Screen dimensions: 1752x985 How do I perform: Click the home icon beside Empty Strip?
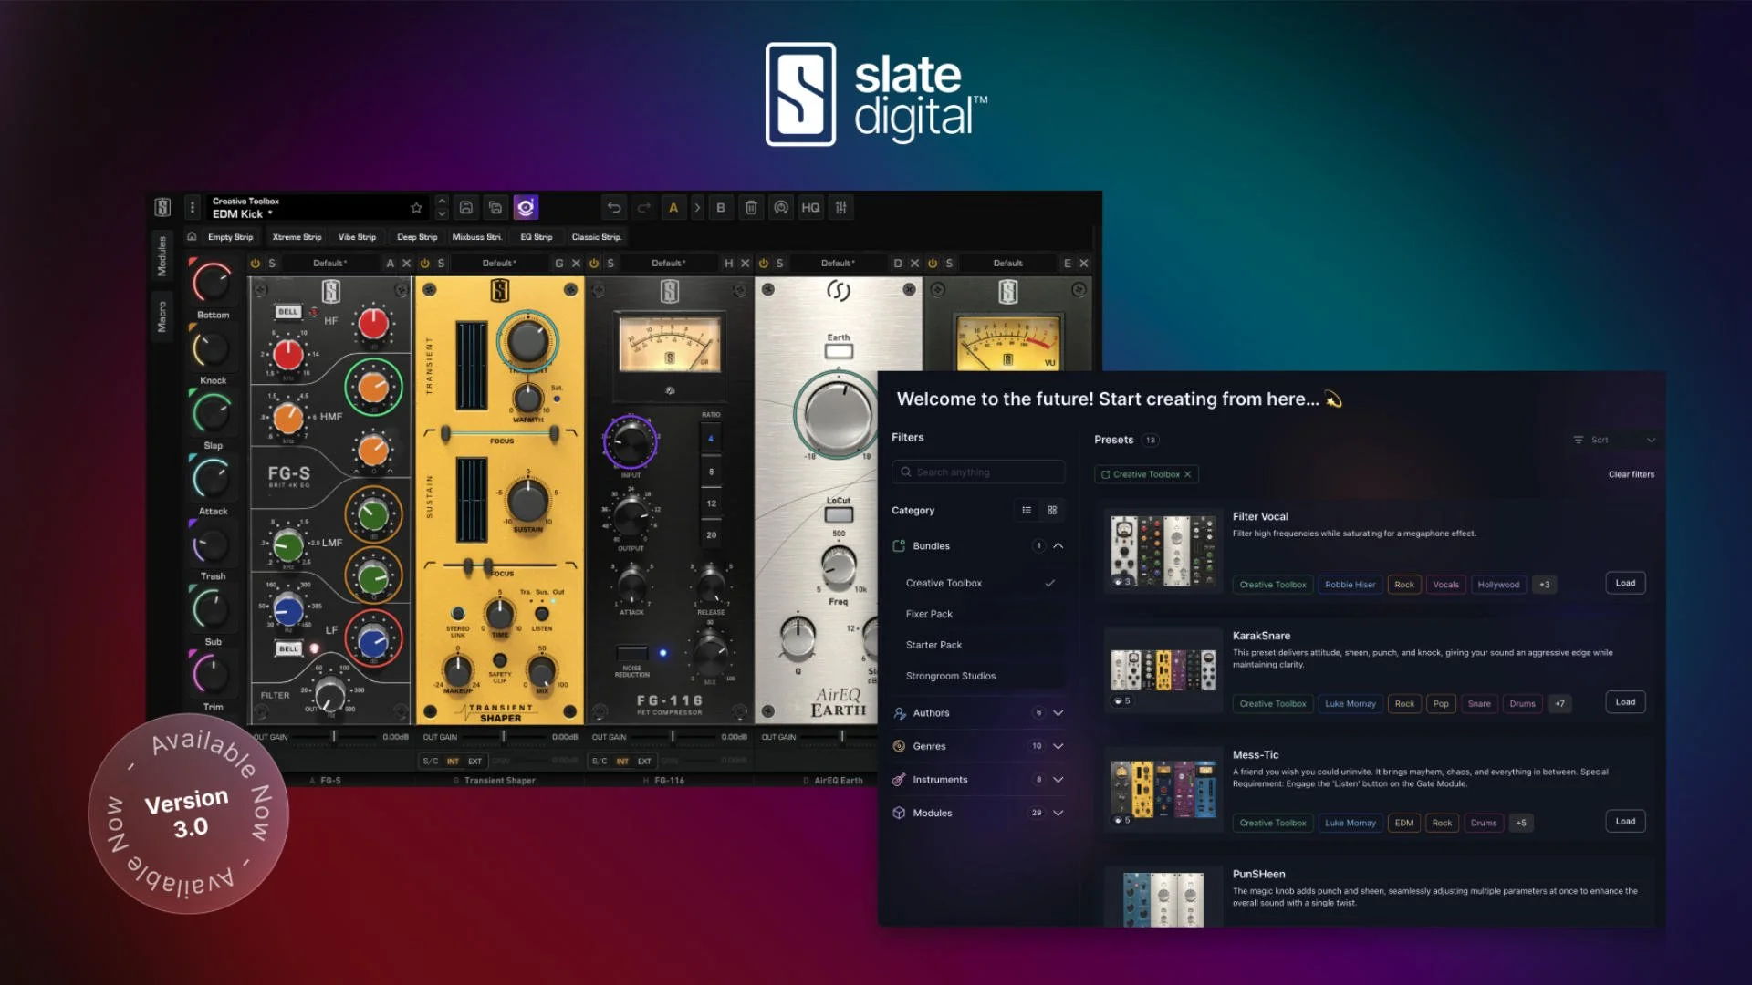click(192, 236)
